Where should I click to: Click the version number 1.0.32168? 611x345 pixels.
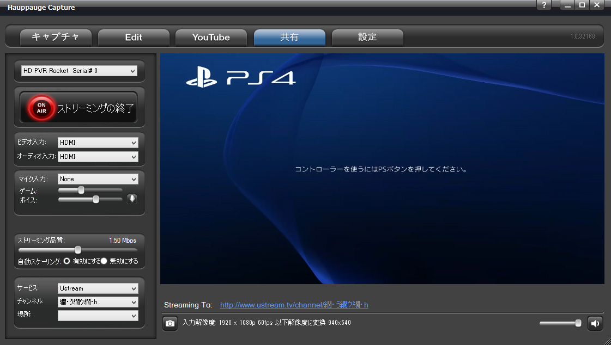tap(583, 36)
